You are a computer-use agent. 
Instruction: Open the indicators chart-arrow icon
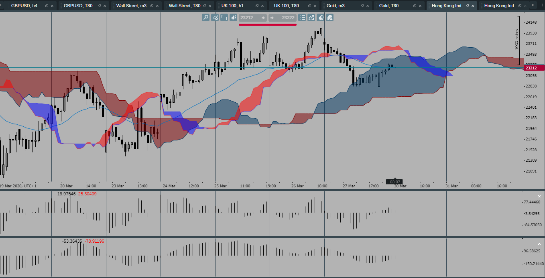(311, 18)
